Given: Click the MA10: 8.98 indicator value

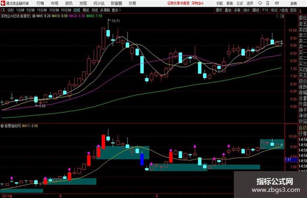Looking at the screenshot, I should (x=60, y=16).
